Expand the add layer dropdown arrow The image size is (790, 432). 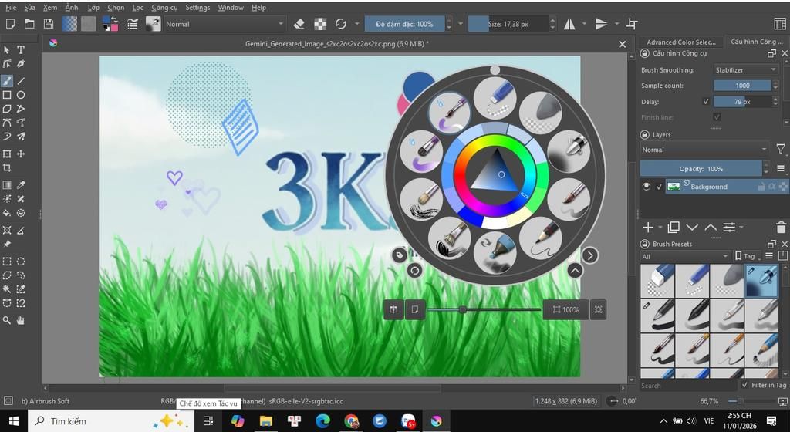(660, 228)
